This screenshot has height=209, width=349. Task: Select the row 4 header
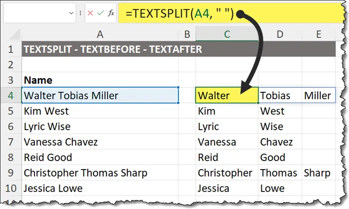(x=10, y=95)
